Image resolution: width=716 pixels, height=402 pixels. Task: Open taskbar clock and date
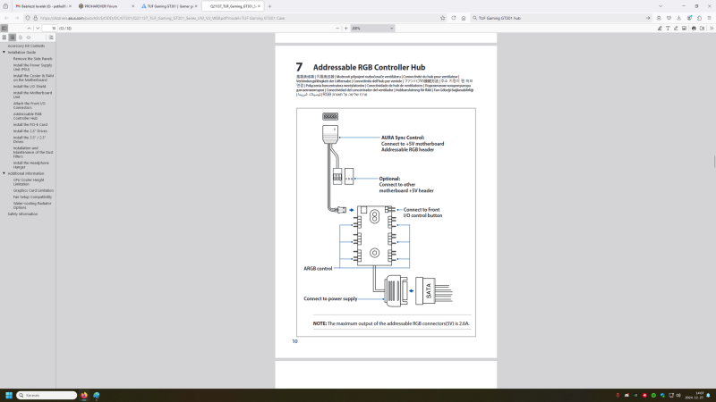tap(693, 395)
